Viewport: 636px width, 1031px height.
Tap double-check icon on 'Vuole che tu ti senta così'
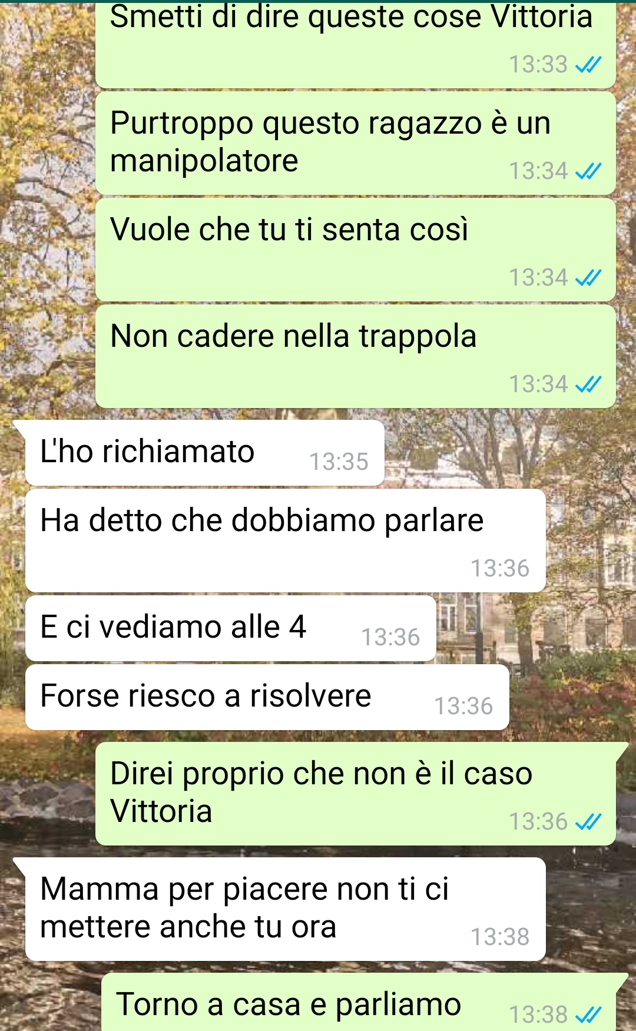pyautogui.click(x=588, y=278)
